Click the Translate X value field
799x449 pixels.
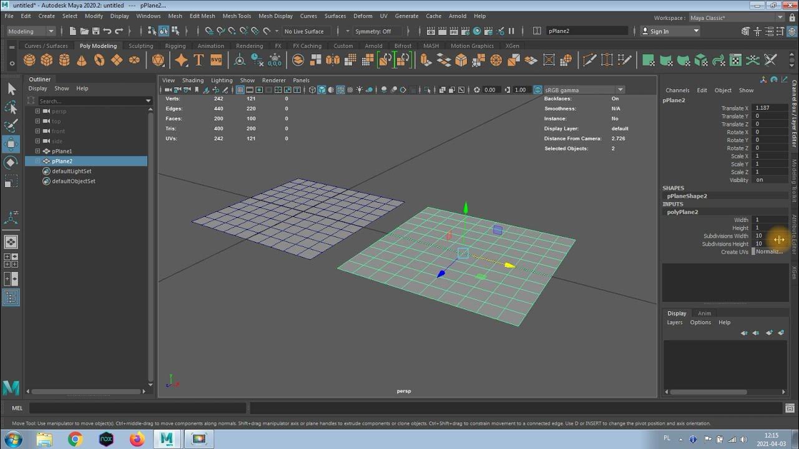point(770,108)
